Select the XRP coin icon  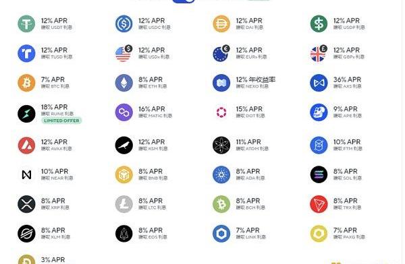tap(26, 204)
